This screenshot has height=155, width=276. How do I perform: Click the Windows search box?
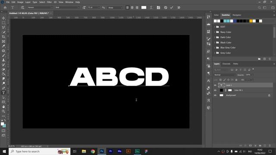(x=39, y=151)
